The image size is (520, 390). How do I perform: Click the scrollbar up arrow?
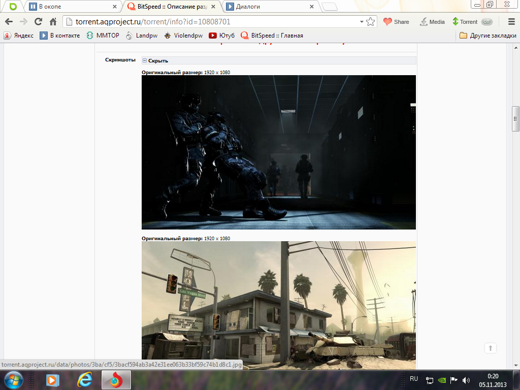(515, 48)
